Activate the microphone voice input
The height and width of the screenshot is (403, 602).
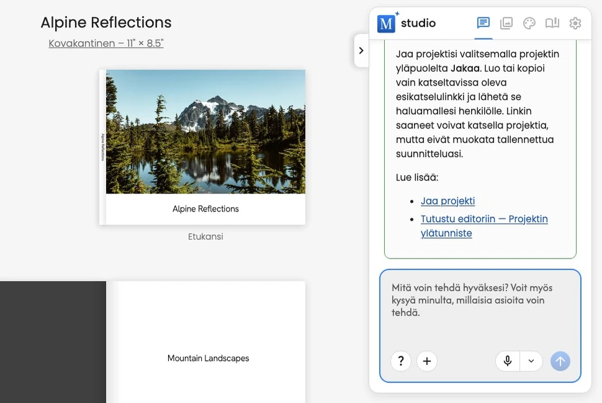(x=508, y=361)
